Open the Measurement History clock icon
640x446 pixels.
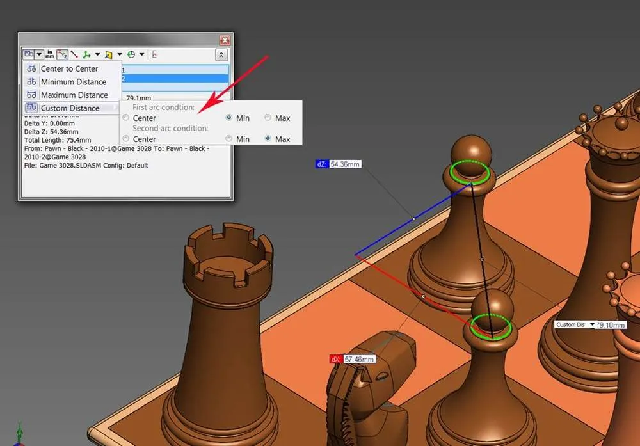tap(131, 54)
